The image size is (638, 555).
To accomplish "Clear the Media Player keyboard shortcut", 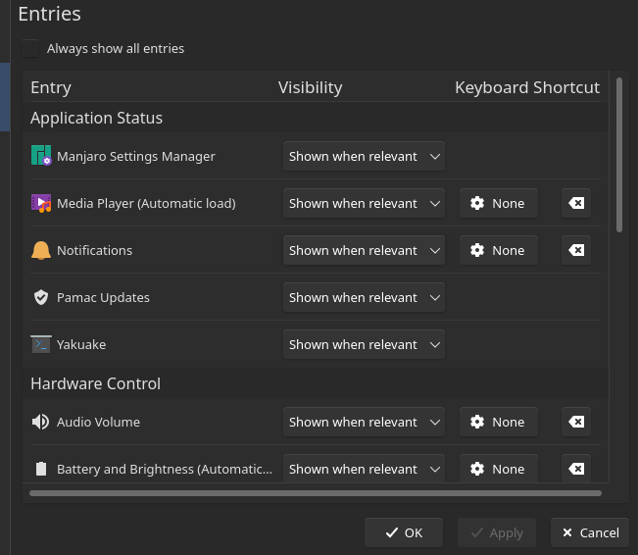I will click(576, 203).
